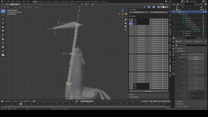Viewport: 208px width, 117px height.
Task: Open the Edit Mode dropdown
Action: coord(7,7)
